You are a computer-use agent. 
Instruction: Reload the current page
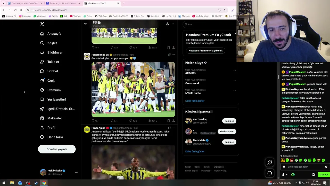pos(15,10)
